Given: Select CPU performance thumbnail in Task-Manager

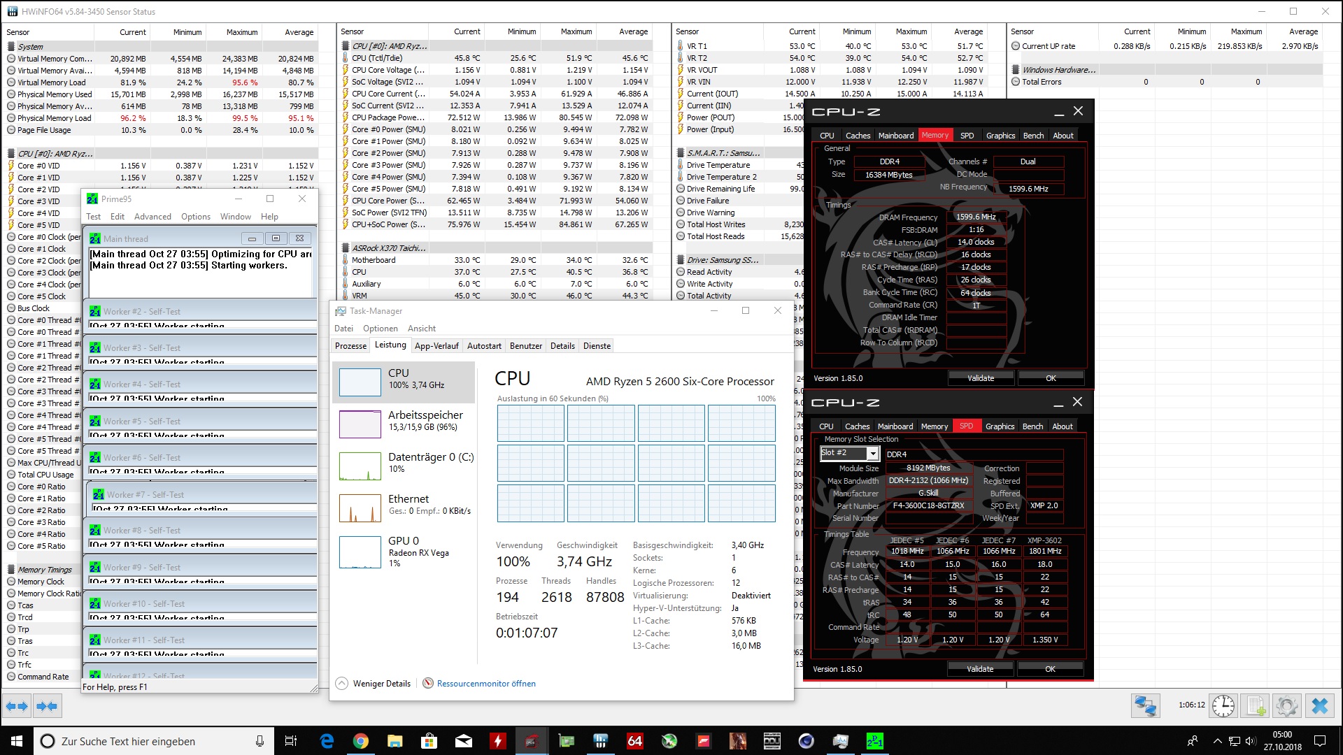Looking at the screenshot, I should [x=404, y=382].
